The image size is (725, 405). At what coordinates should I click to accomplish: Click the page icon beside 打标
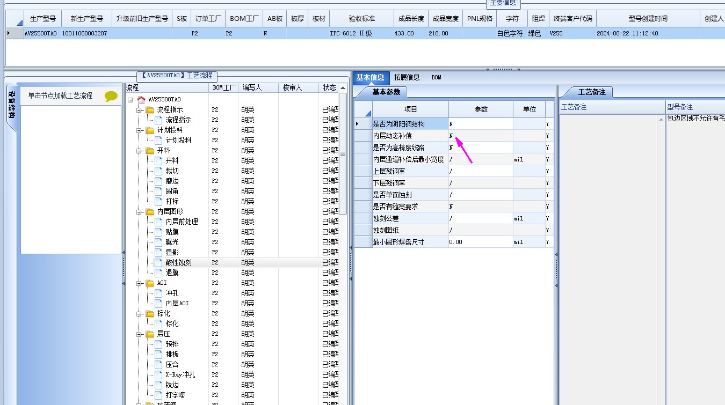coord(158,201)
